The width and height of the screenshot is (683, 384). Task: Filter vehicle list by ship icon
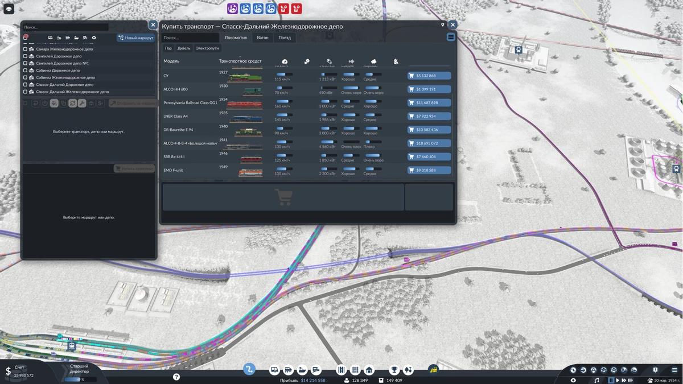click(76, 38)
